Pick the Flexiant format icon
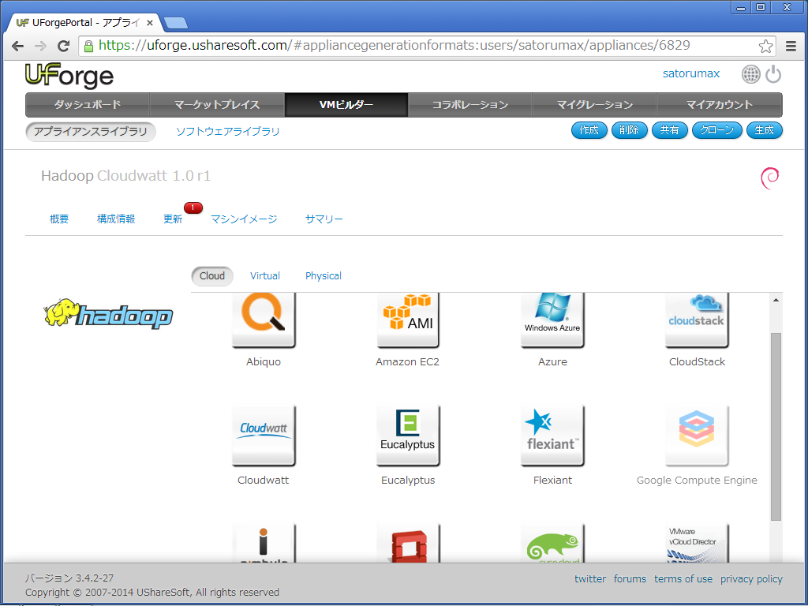Viewport: 808px width, 606px height. (x=552, y=436)
